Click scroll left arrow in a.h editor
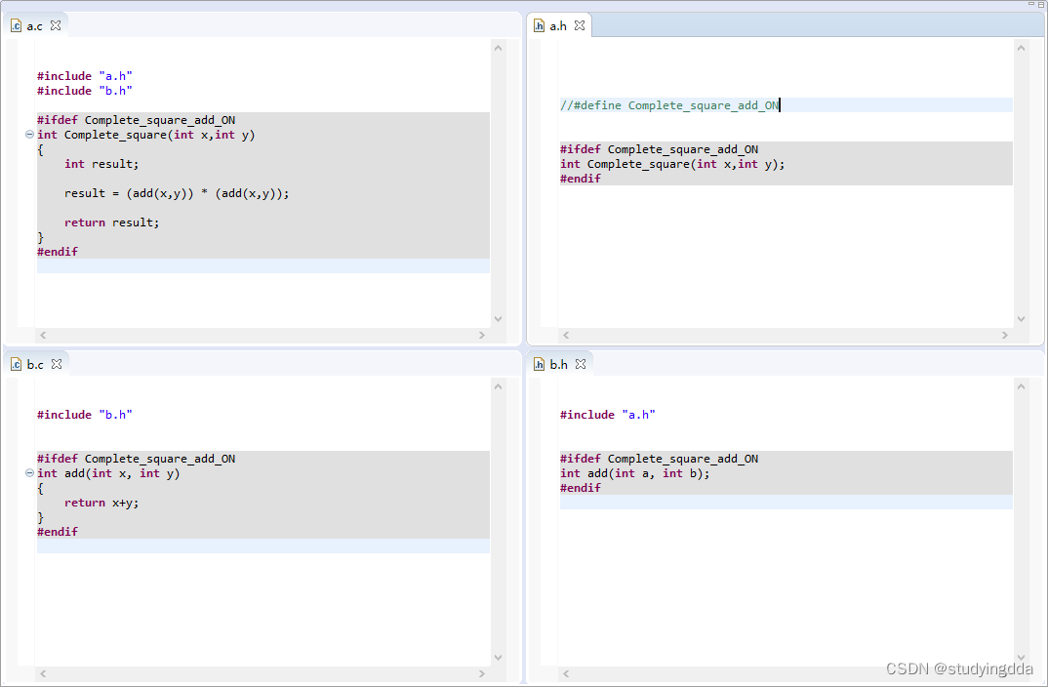 [566, 335]
